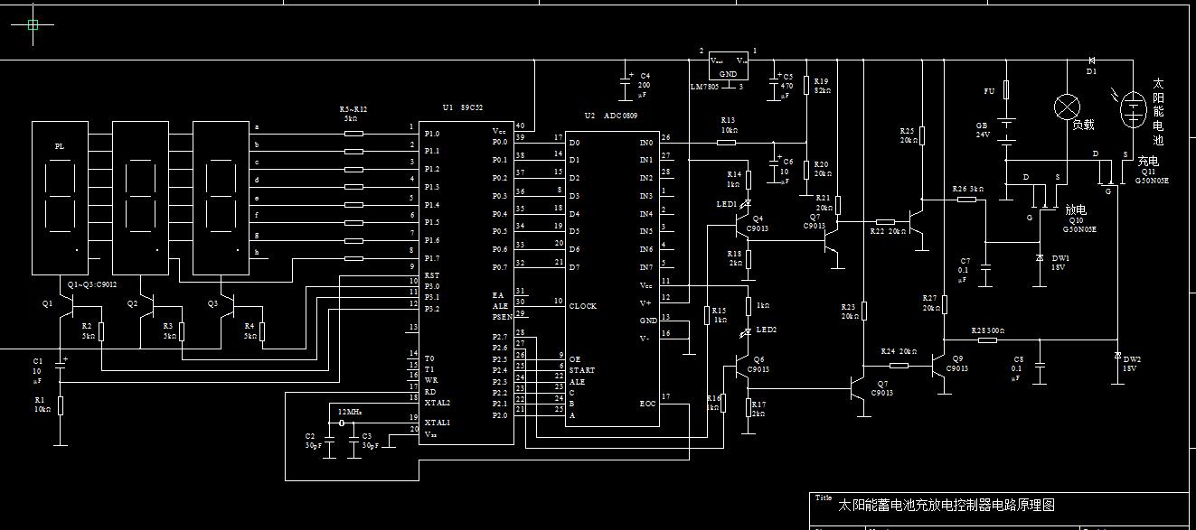Select the R21 label
The image size is (1196, 530).
click(x=823, y=197)
